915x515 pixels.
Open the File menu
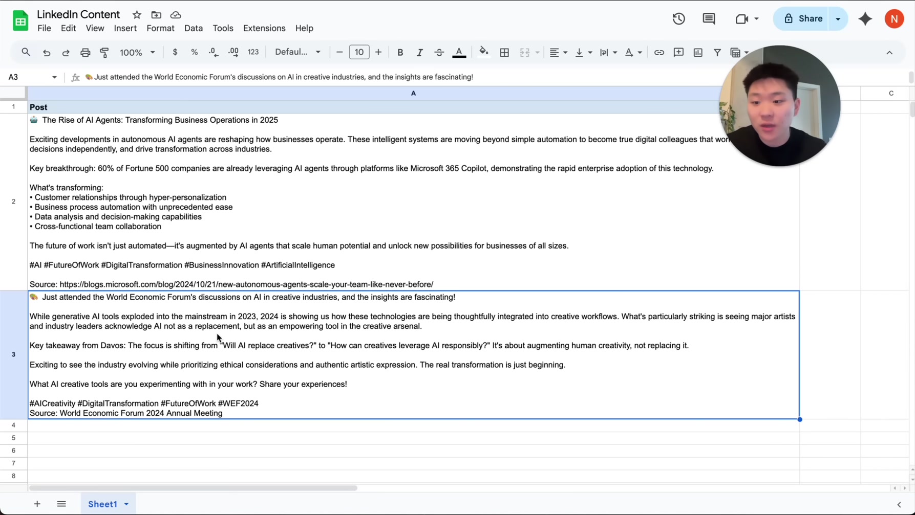click(44, 29)
